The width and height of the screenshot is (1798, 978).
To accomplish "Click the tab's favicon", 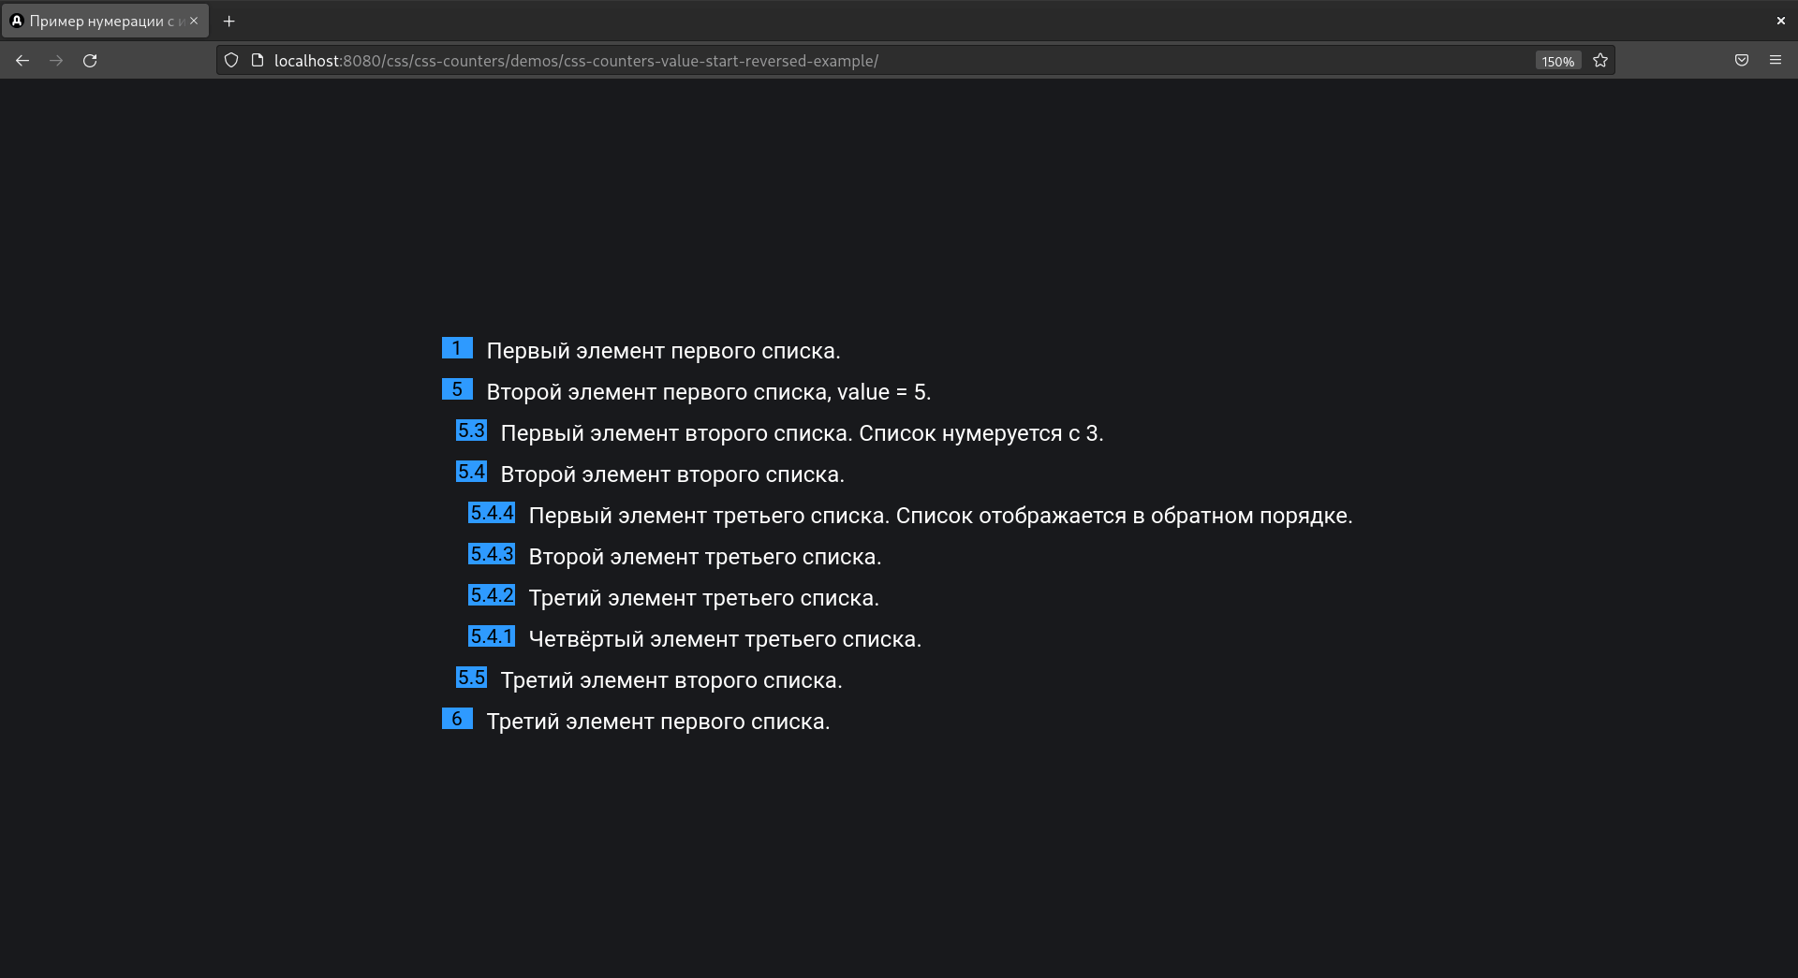I will (16, 21).
